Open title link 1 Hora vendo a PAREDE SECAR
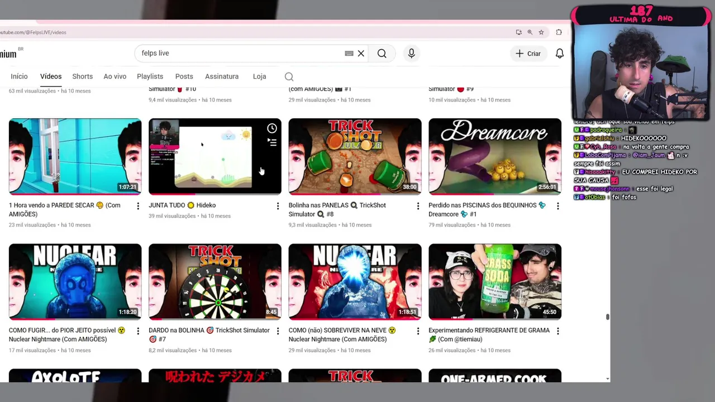715x402 pixels. click(65, 209)
